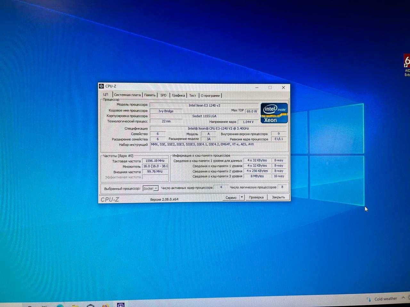
Task: Click the Закрыть button
Action: pyautogui.click(x=278, y=197)
